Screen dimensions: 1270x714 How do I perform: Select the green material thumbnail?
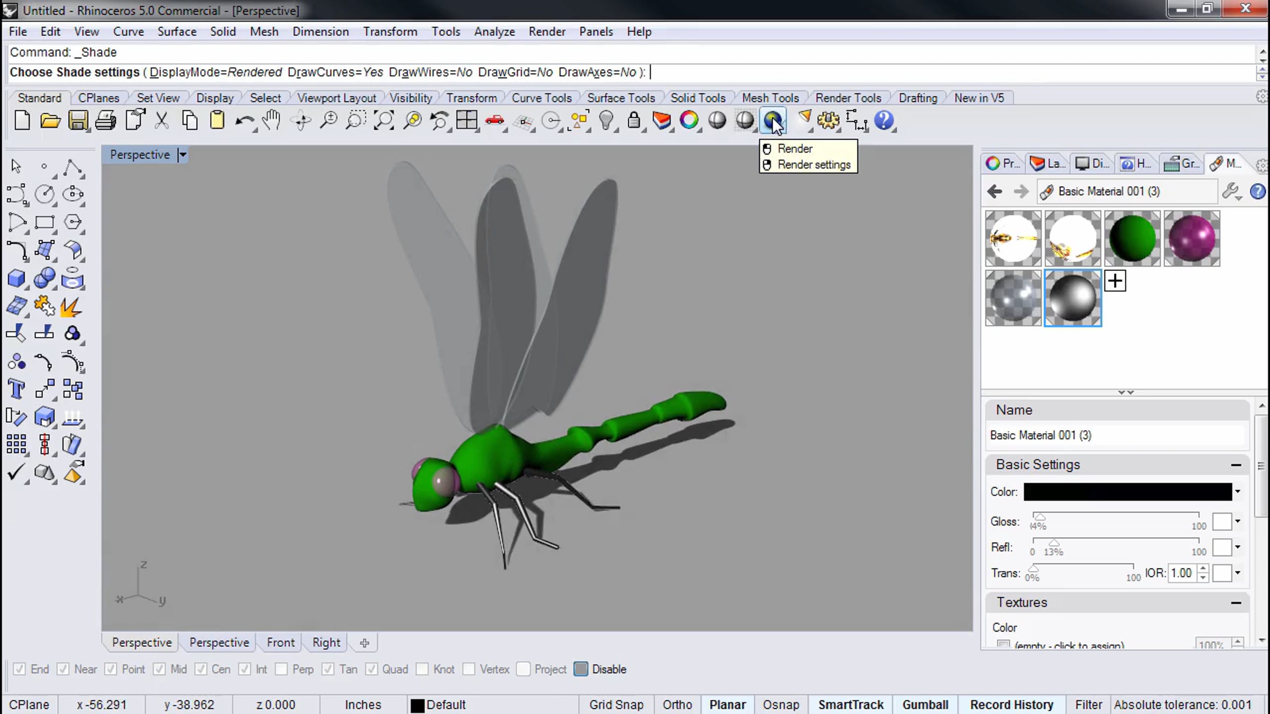click(1132, 239)
